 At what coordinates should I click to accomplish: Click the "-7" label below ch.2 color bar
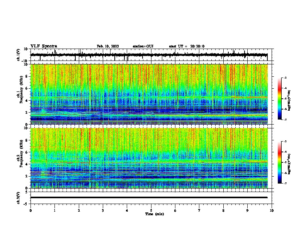(x=285, y=184)
